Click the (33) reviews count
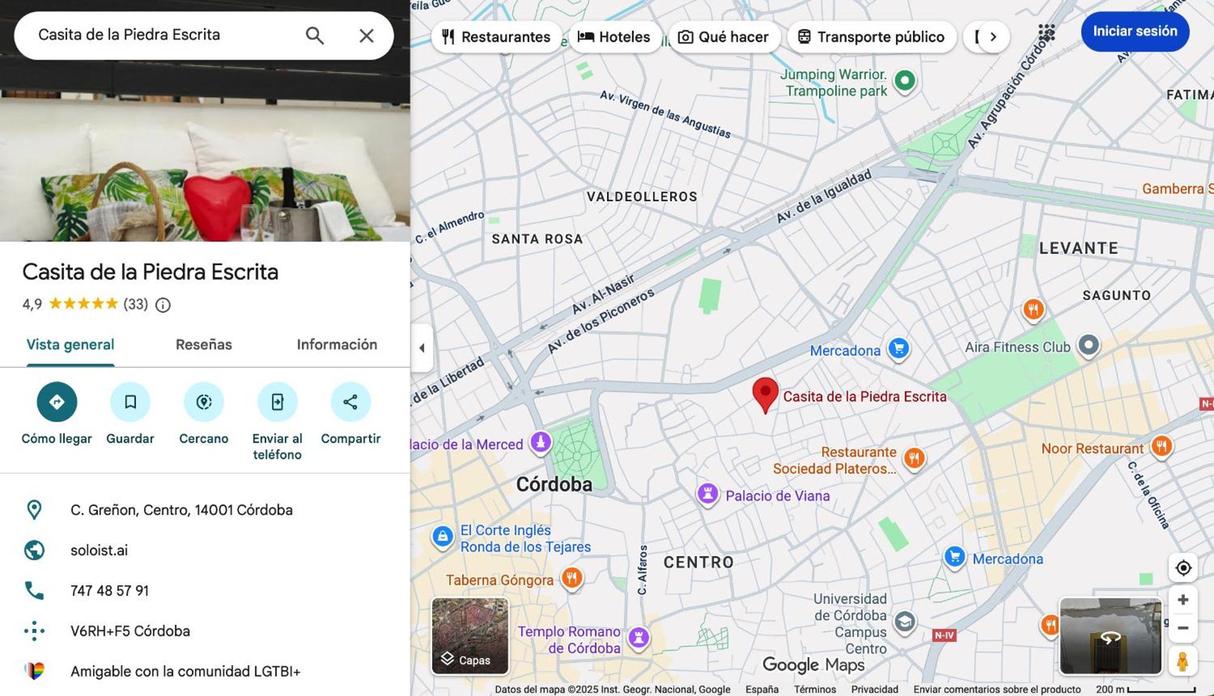The width and height of the screenshot is (1214, 696). (x=135, y=304)
